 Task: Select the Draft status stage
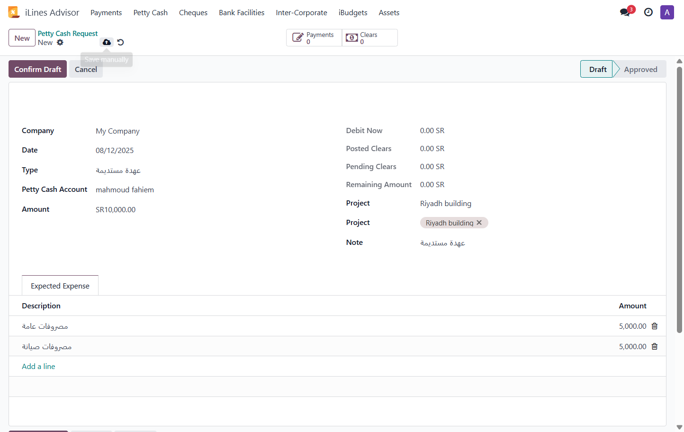point(597,69)
